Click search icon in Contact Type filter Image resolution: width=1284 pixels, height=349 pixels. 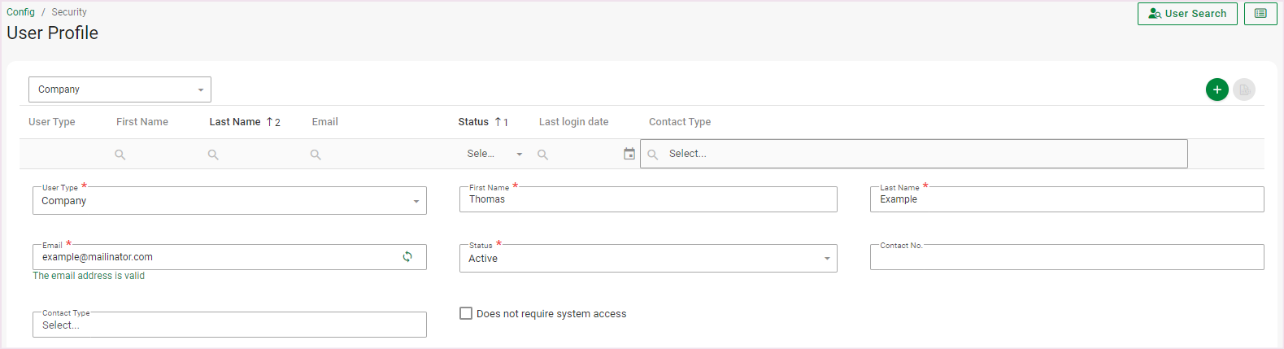[x=653, y=155]
